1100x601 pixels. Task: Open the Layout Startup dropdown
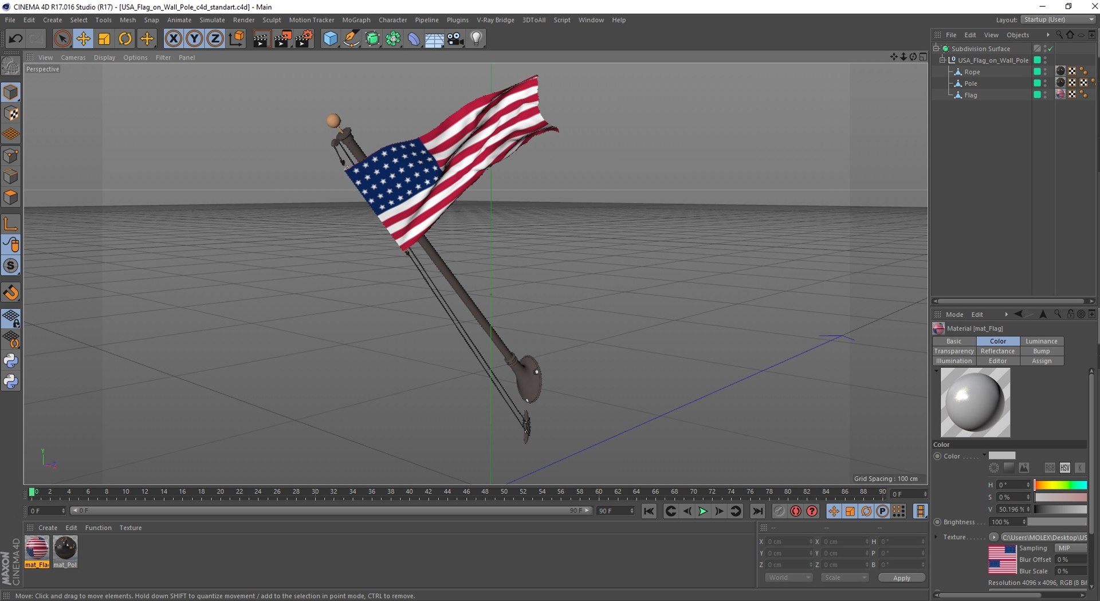click(1058, 19)
